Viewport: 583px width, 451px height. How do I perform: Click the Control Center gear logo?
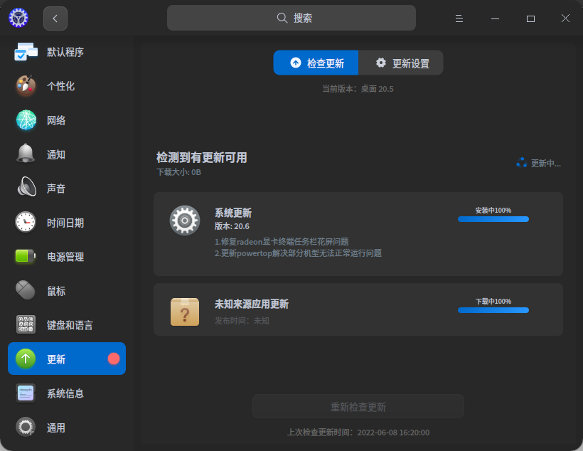pos(18,18)
